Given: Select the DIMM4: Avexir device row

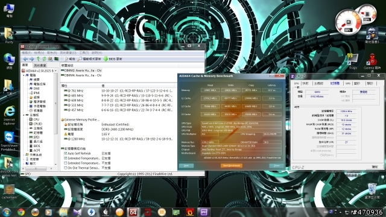Looking at the screenshot, I should click(81, 75).
